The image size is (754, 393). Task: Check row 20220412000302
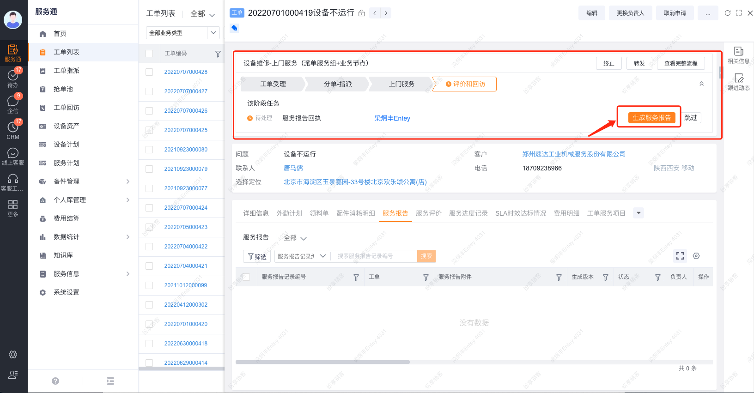tap(149, 305)
